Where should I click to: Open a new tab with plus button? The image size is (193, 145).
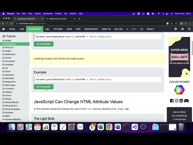pyautogui.click(x=80, y=19)
